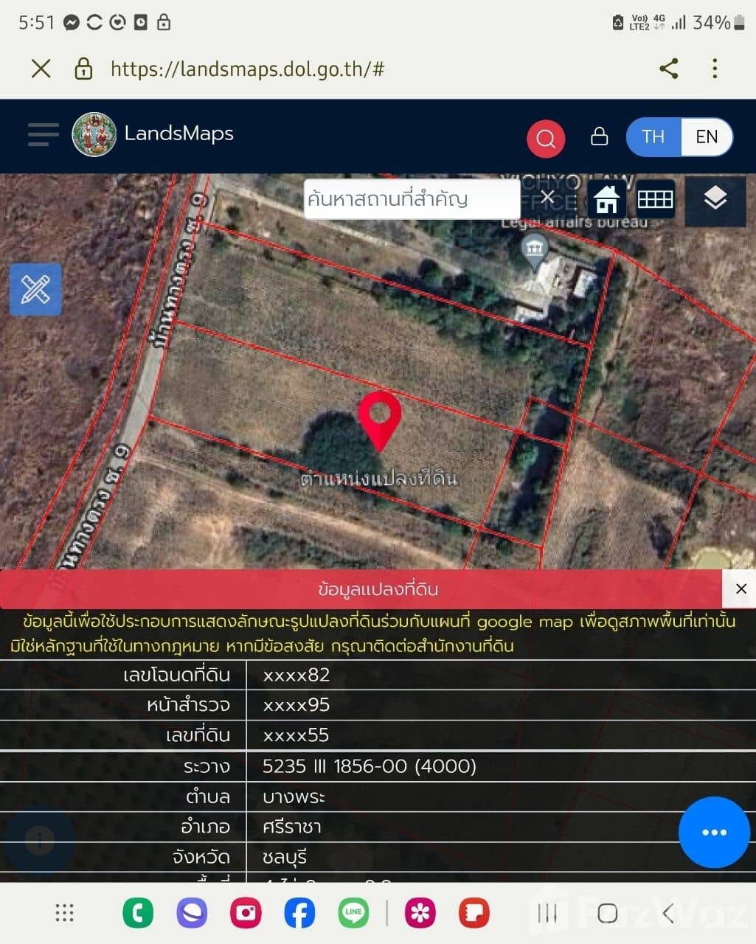Close the browser tab with X
The height and width of the screenshot is (944, 756).
point(41,69)
